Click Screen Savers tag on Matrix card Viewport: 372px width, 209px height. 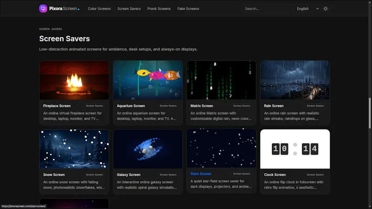[x=241, y=106]
